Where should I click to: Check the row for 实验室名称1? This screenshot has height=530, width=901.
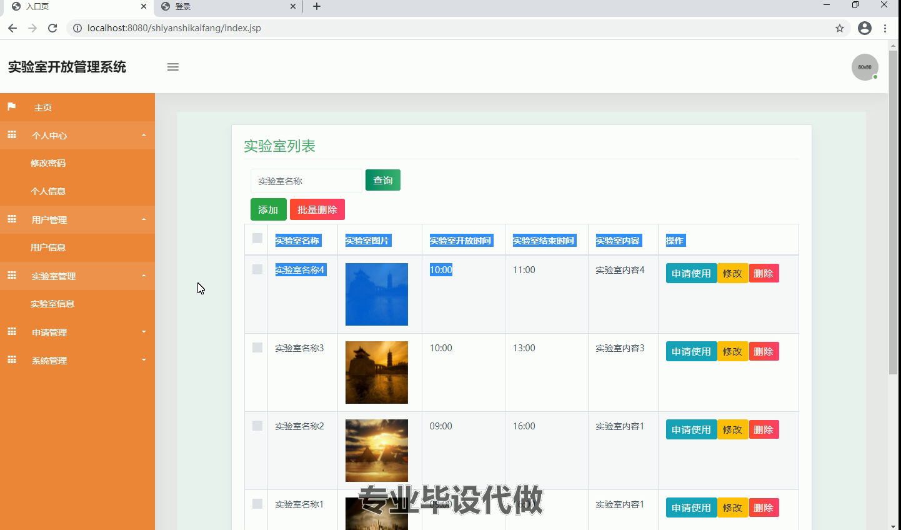coord(257,504)
